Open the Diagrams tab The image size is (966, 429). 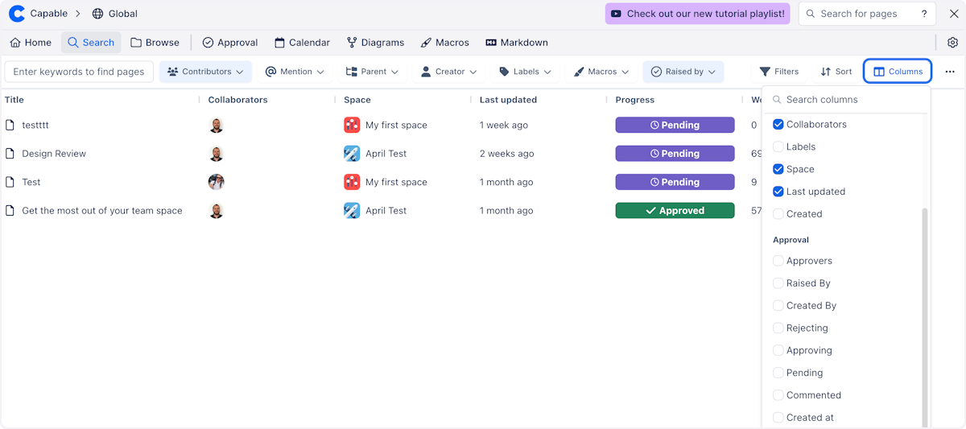375,43
